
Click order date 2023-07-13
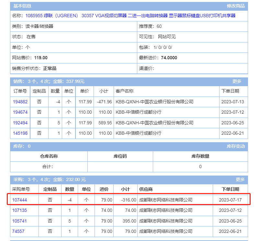pyautogui.click(x=233, y=102)
